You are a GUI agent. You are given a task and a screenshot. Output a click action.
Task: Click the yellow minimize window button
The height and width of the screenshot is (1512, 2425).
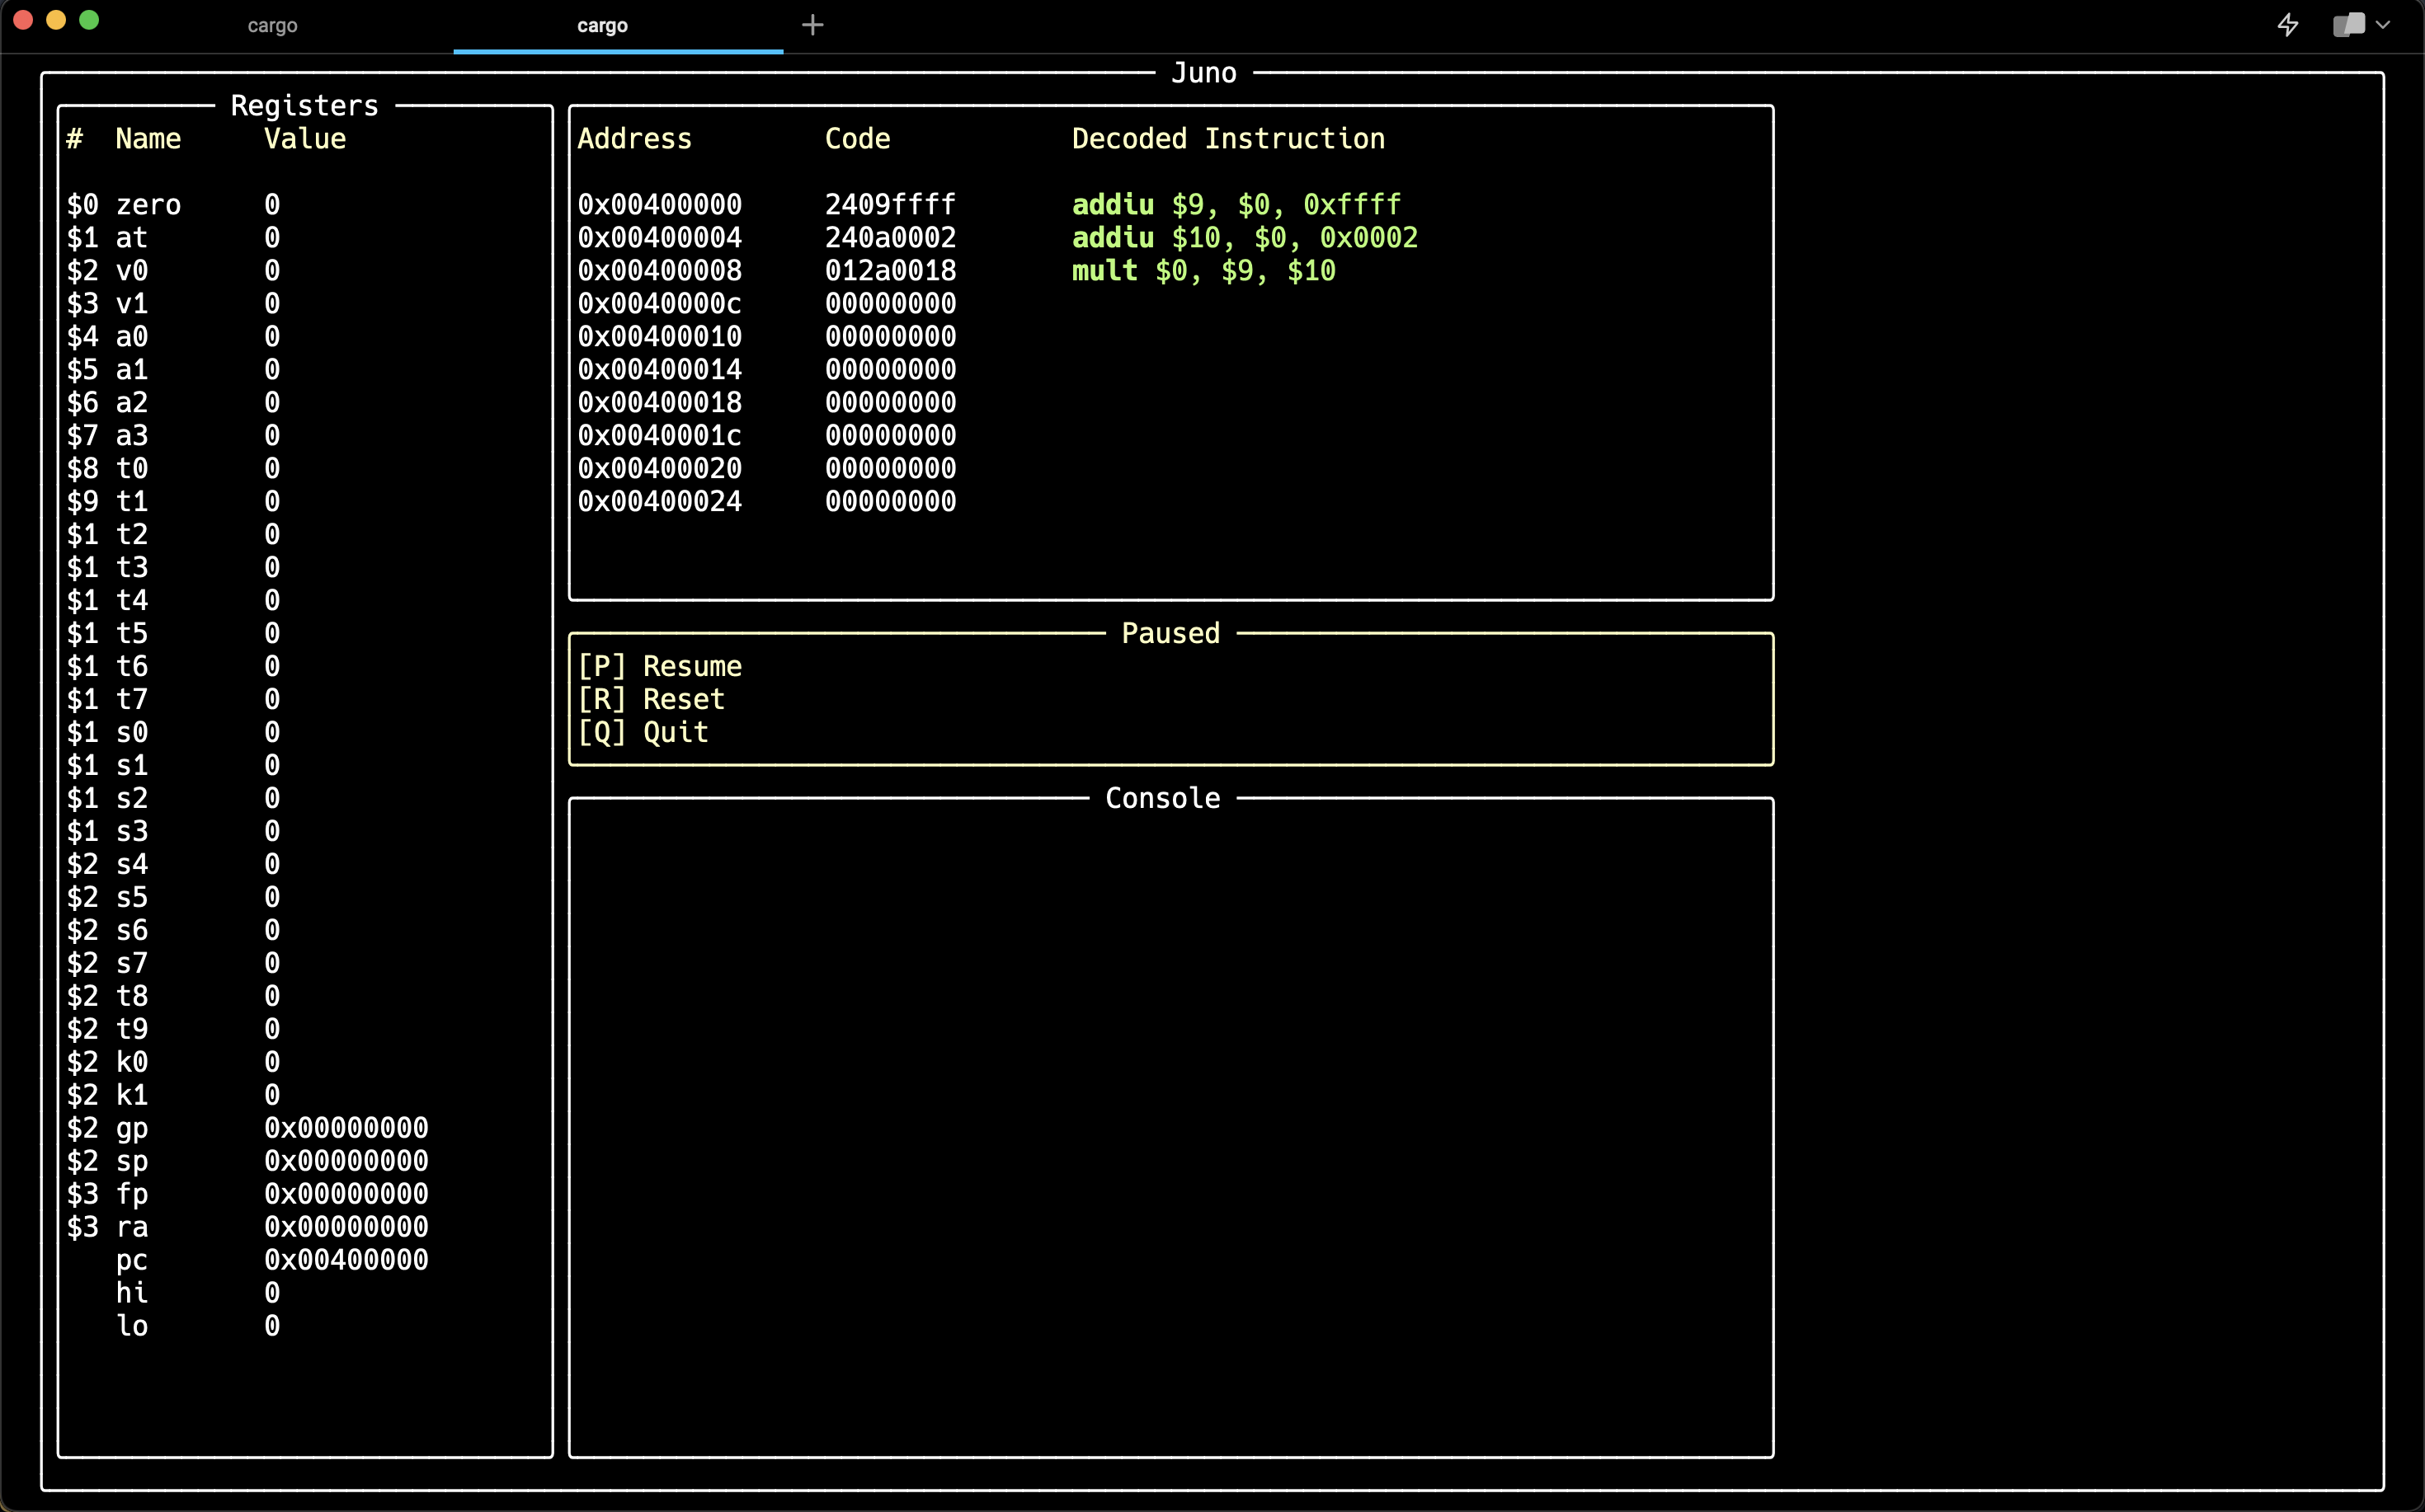56,20
